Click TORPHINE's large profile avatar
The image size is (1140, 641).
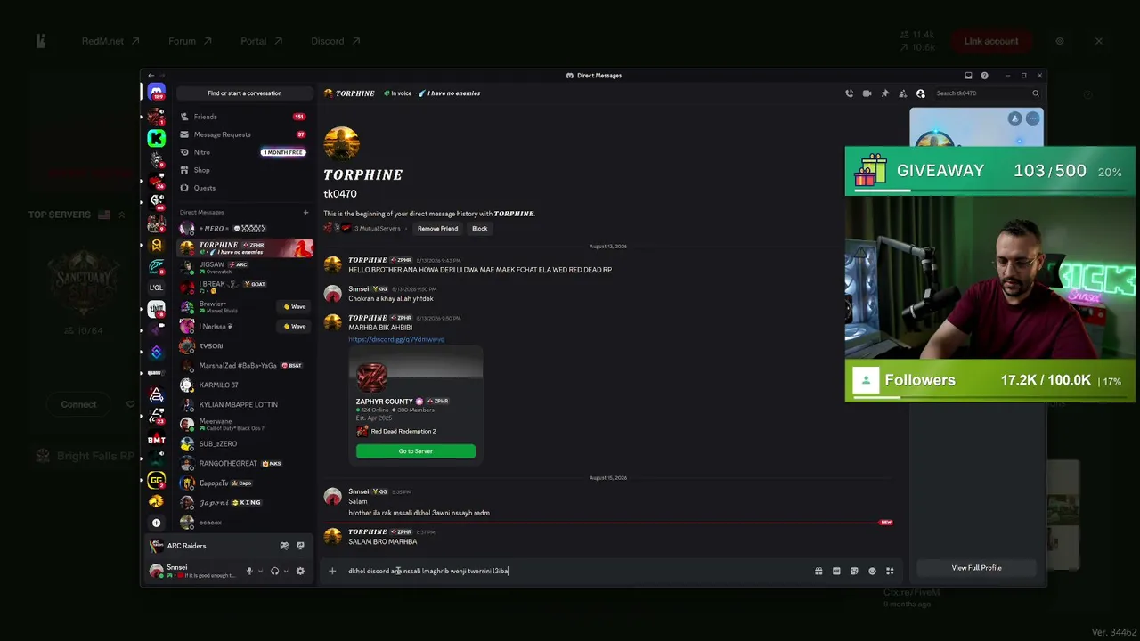tap(341, 144)
